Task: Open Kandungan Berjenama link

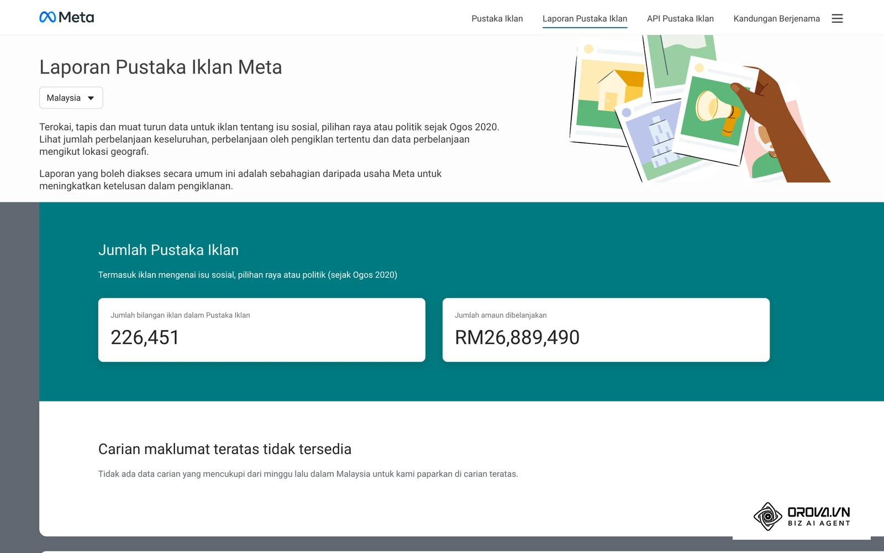Action: 776,18
